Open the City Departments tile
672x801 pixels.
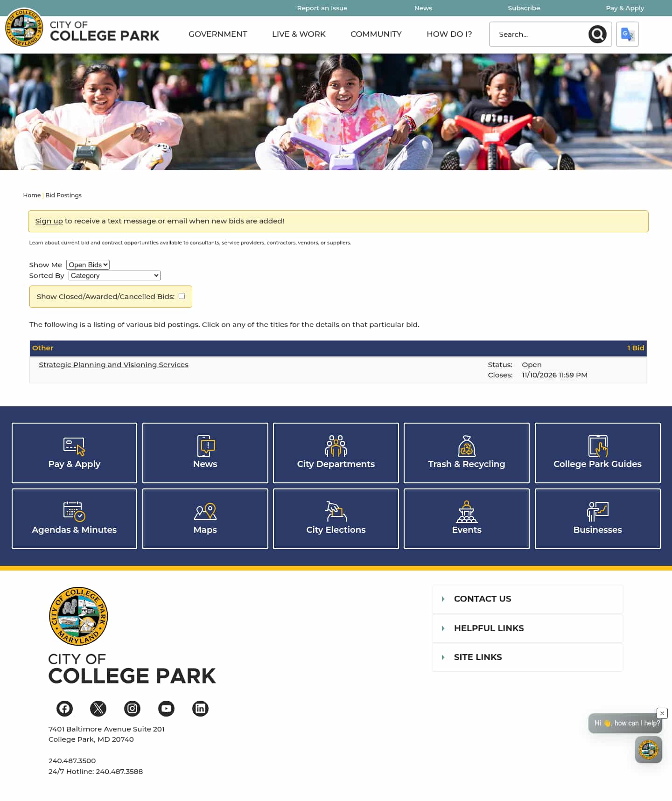tap(336, 453)
